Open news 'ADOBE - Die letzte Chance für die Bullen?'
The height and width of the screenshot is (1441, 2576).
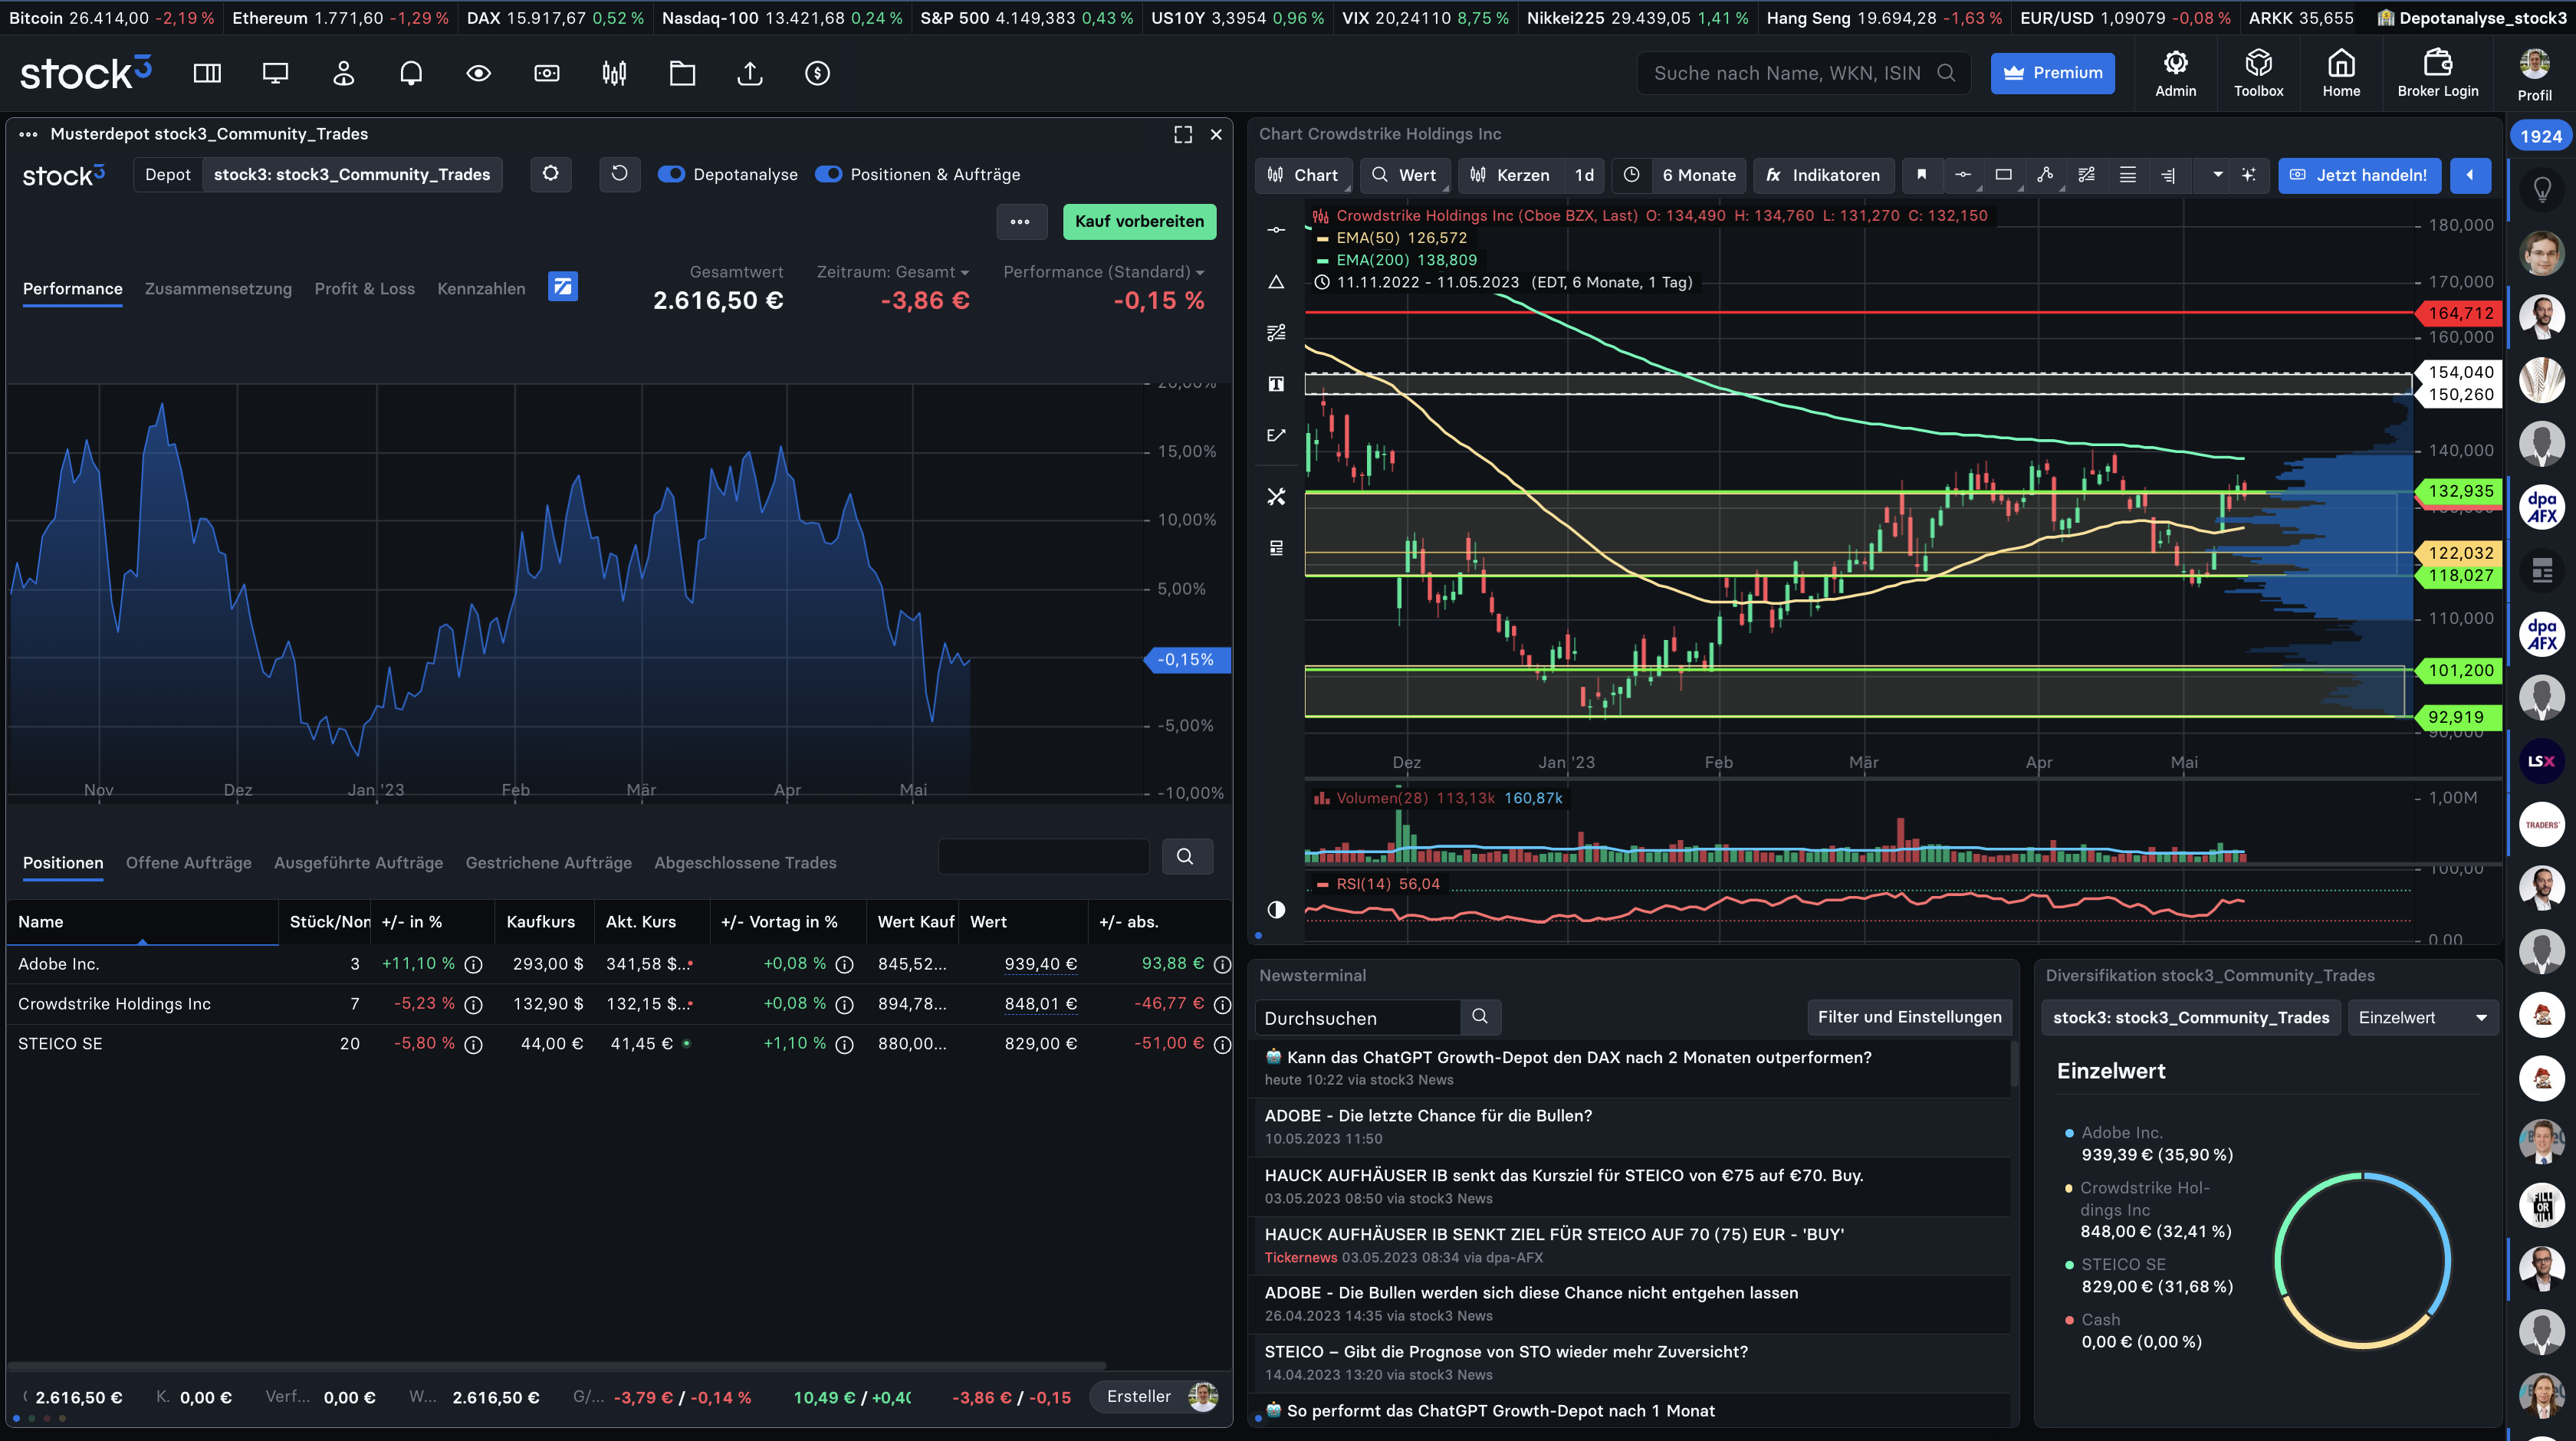pos(1428,1116)
